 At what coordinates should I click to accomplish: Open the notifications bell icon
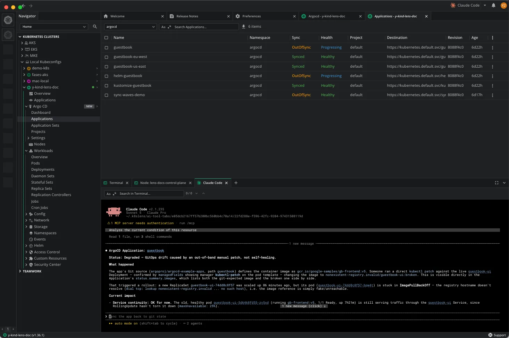[x=493, y=5]
